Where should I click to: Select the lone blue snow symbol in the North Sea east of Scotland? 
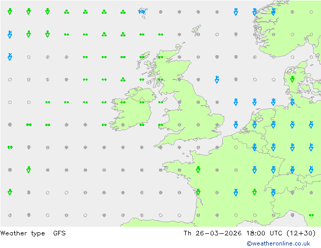(217, 79)
